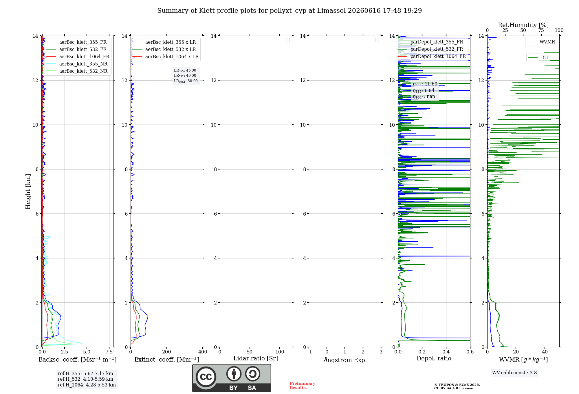Click the η355: 11.60 annotation

tap(425, 84)
